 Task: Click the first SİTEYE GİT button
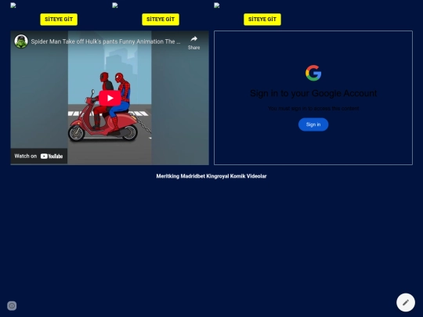59,20
